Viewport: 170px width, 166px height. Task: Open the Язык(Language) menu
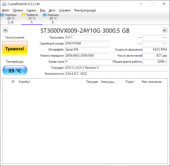[85, 10]
